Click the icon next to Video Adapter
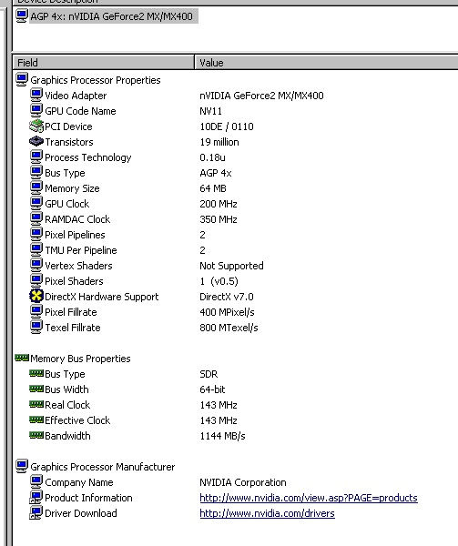Screen dimensions: 458x546 pos(36,95)
